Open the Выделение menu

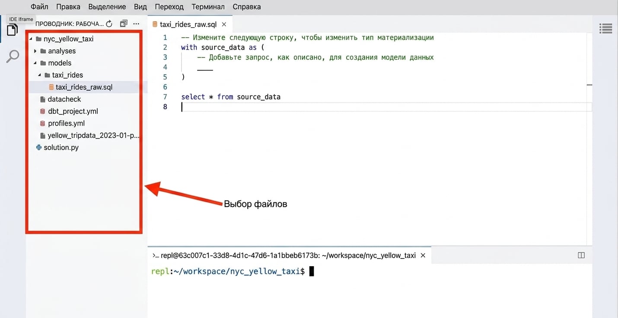click(107, 7)
